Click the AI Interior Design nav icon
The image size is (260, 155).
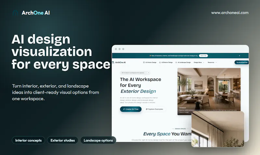[x=144, y=62]
